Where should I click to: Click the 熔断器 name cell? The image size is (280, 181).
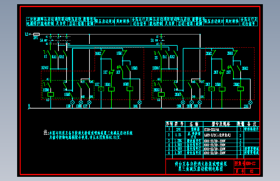(194, 129)
